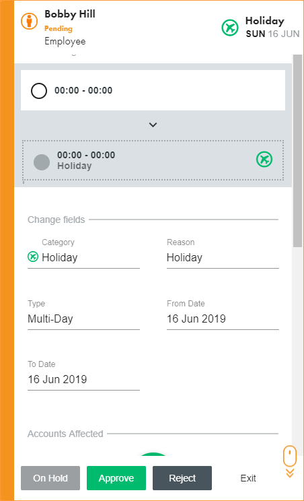Click the Exit link
The height and width of the screenshot is (501, 304).
click(248, 478)
